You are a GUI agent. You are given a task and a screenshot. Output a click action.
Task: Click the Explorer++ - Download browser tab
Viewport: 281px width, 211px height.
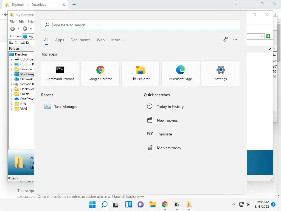(x=35, y=5)
